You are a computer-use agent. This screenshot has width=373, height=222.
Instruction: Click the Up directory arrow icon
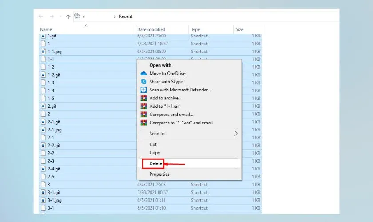pyautogui.click(x=68, y=16)
